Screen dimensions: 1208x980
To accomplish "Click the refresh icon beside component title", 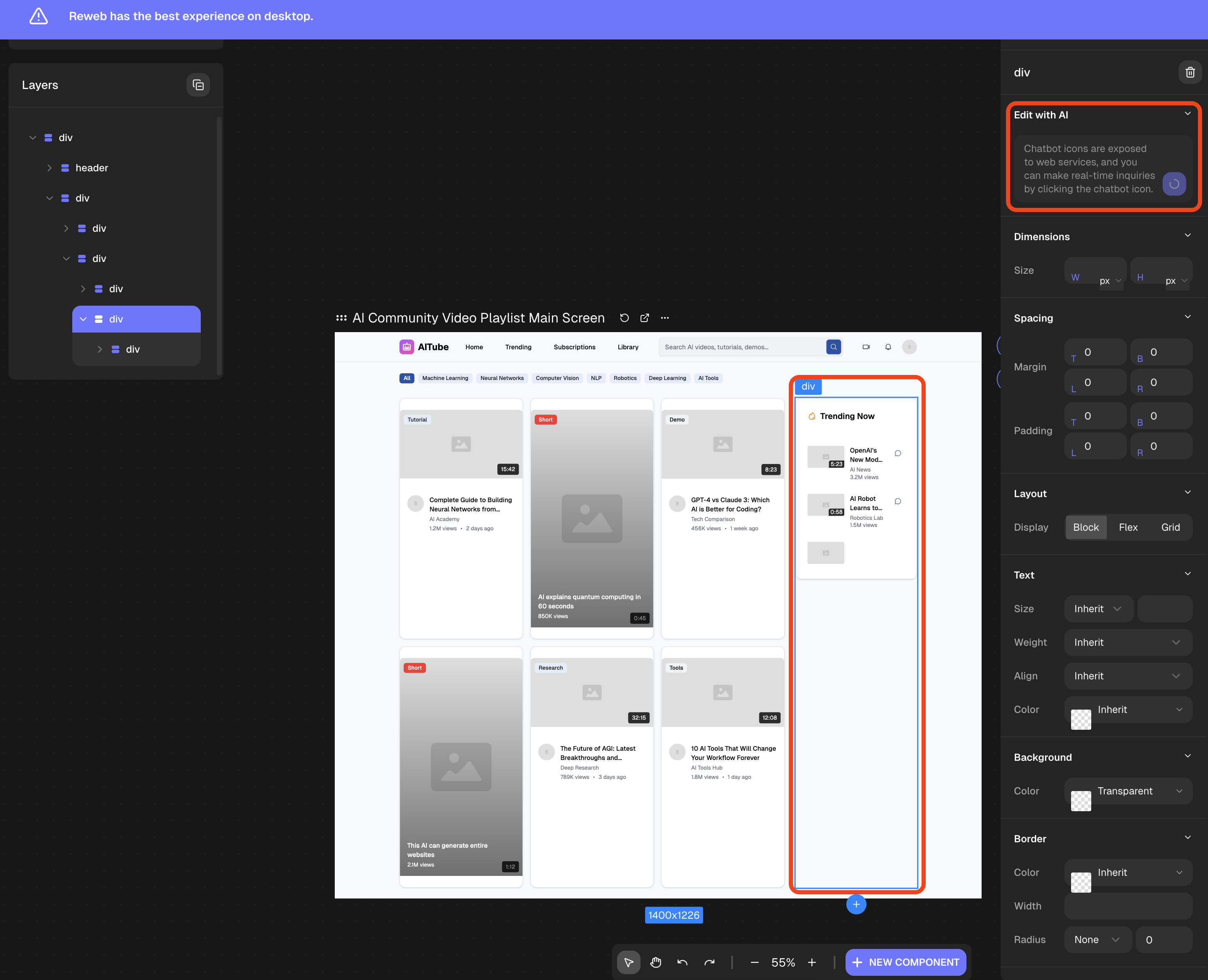I will pos(624,318).
